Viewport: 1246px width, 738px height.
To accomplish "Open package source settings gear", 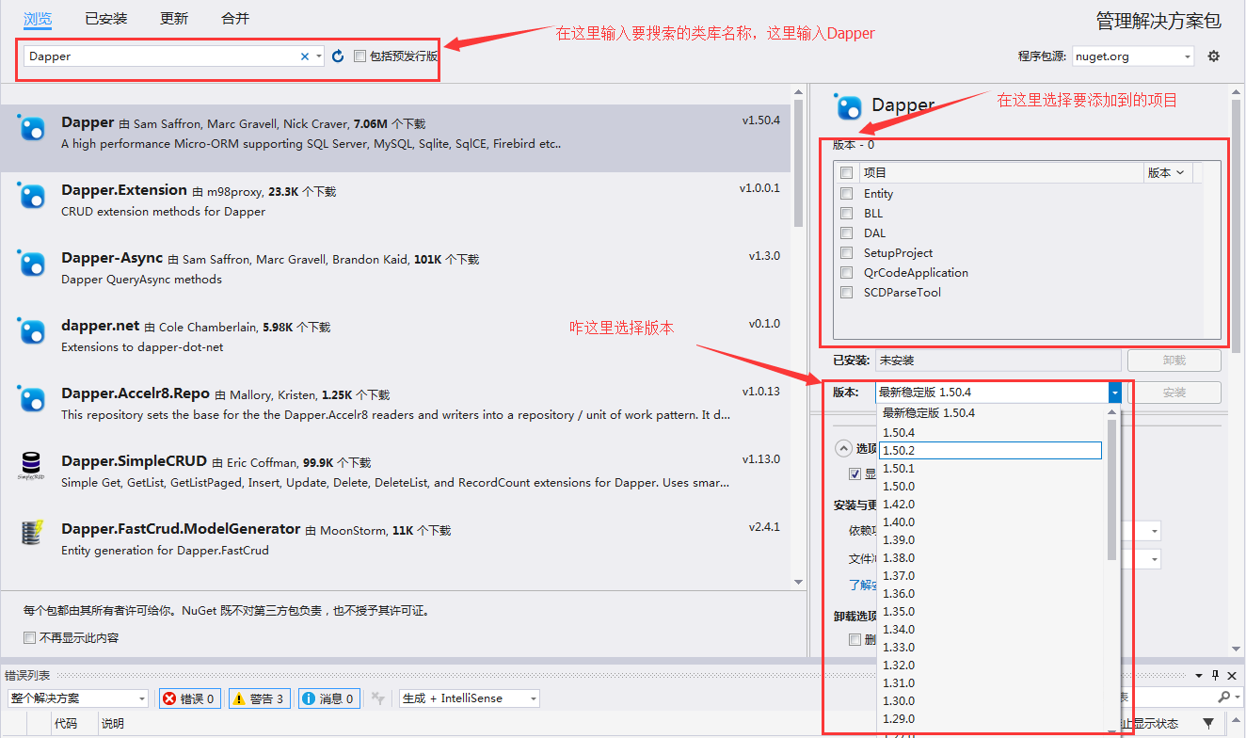I will point(1214,56).
